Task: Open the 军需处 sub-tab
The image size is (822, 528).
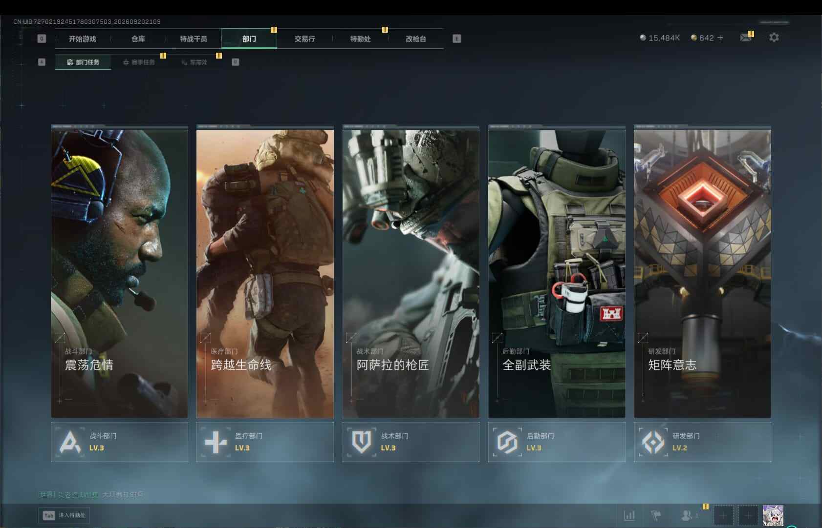Action: (x=195, y=62)
